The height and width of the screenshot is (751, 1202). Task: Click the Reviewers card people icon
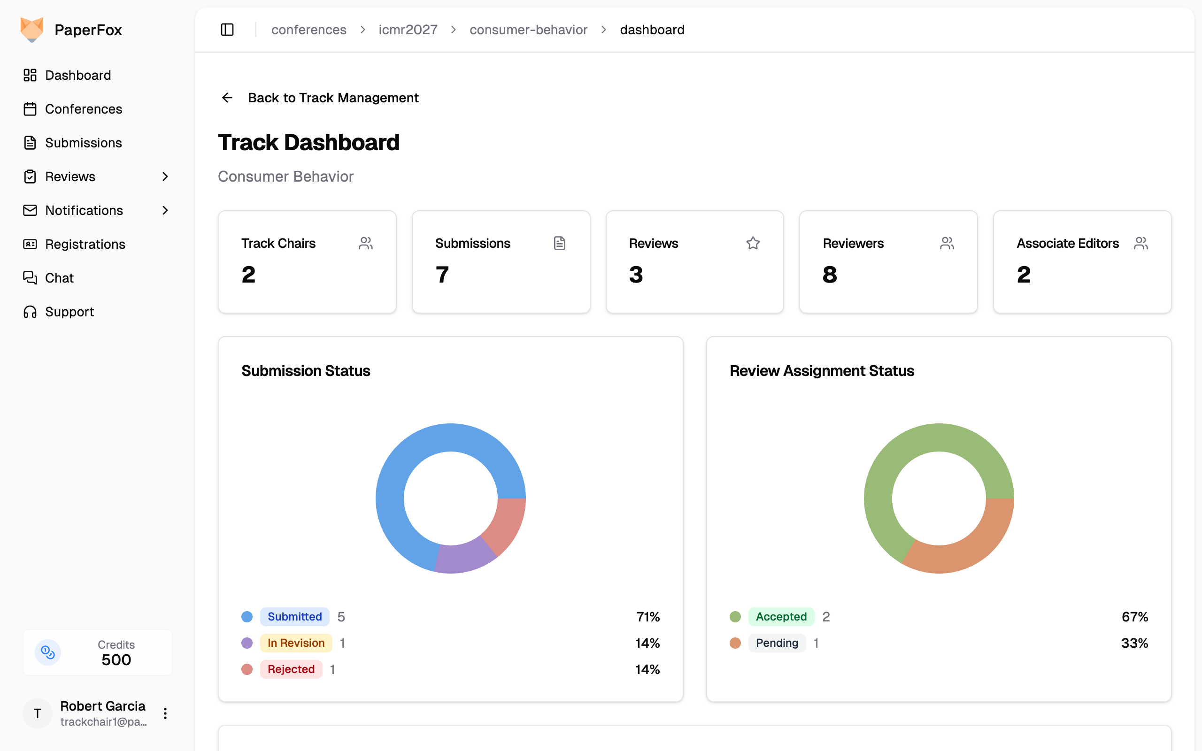(947, 243)
